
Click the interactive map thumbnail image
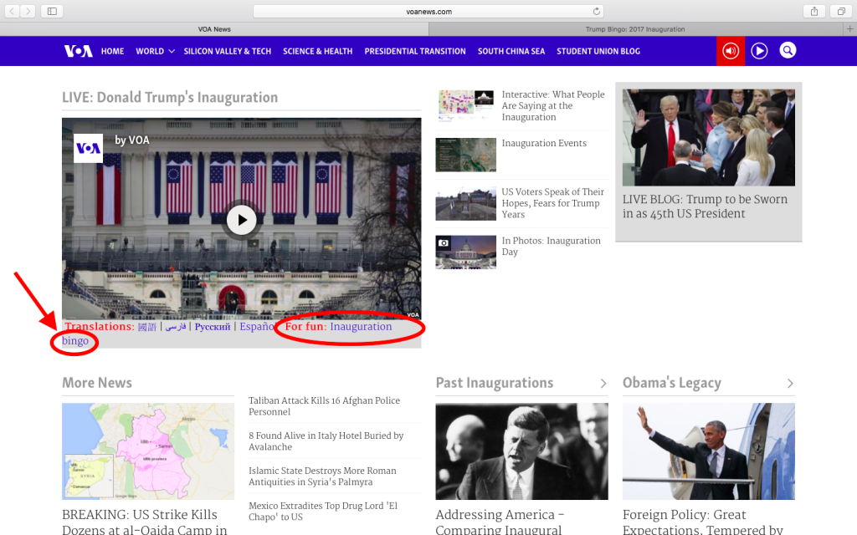(x=465, y=106)
